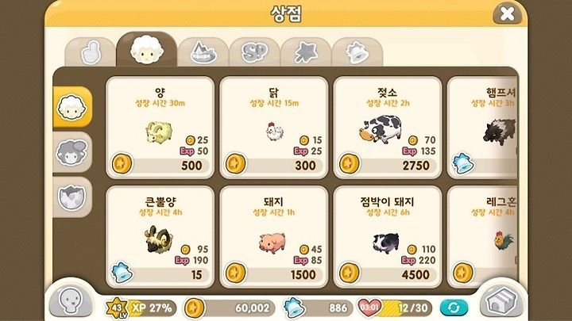Select the cracked egg sidebar category

tap(72, 197)
